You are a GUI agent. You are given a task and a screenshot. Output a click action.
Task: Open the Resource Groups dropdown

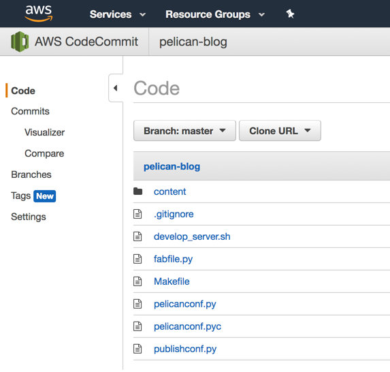tap(215, 14)
